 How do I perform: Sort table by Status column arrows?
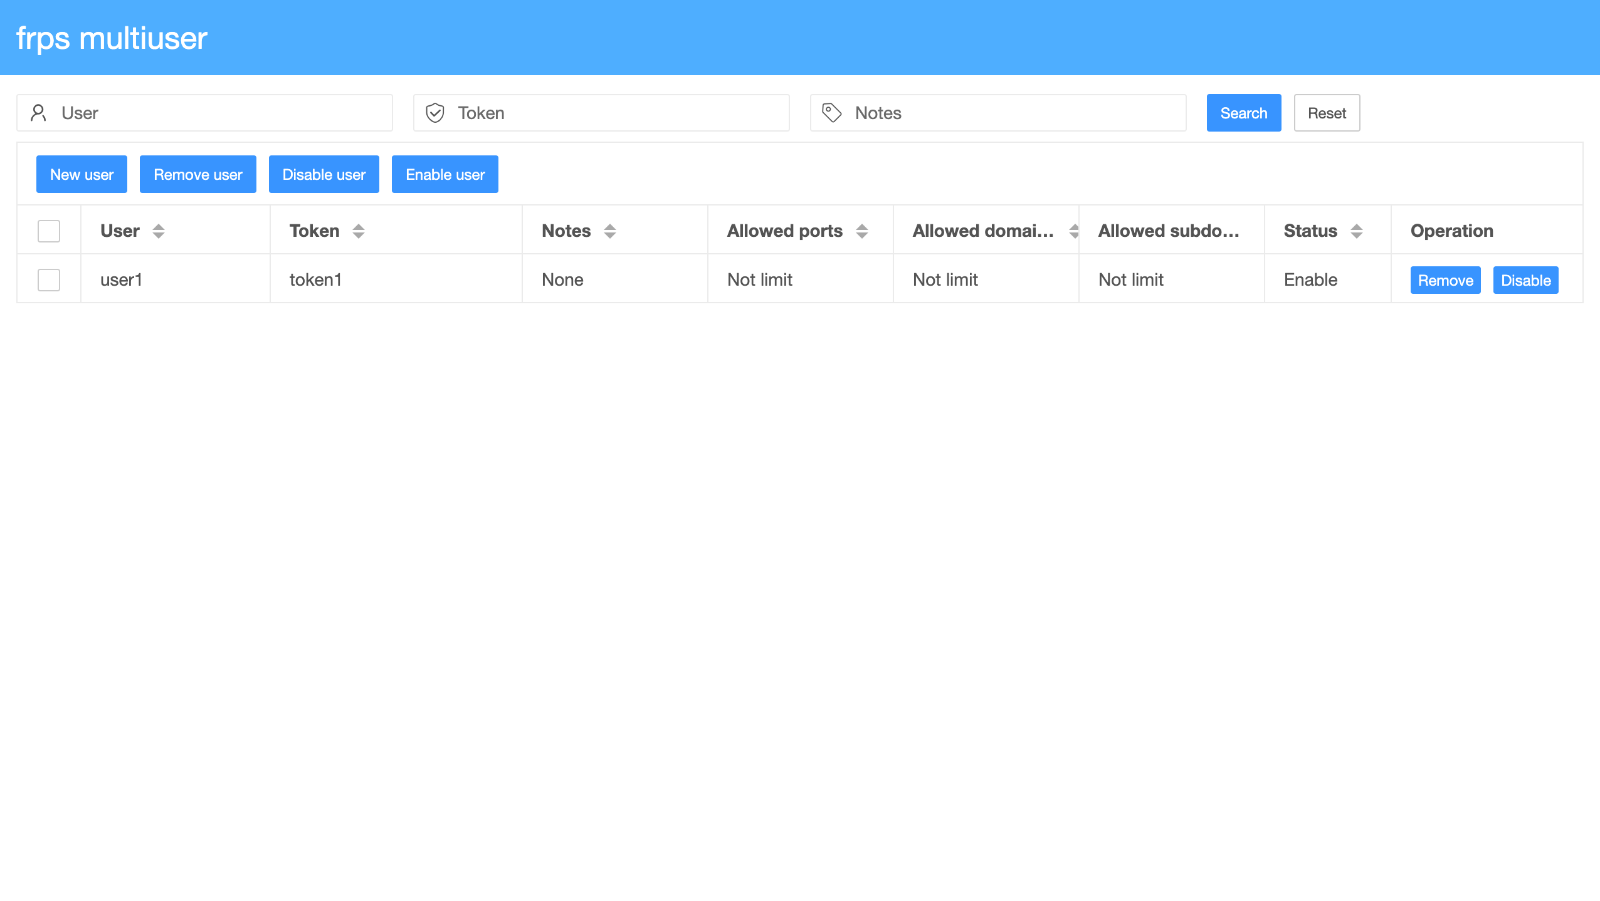pyautogui.click(x=1357, y=231)
